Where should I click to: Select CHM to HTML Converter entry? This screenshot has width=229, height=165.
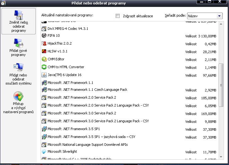click(x=129, y=67)
